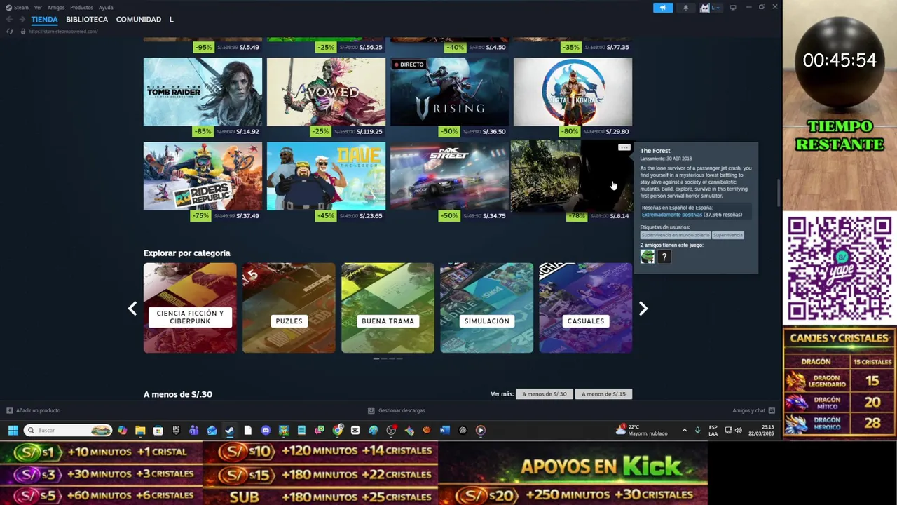Click the S/.23.65 Dave the Diver price
Image resolution: width=897 pixels, height=505 pixels.
pyautogui.click(x=371, y=215)
